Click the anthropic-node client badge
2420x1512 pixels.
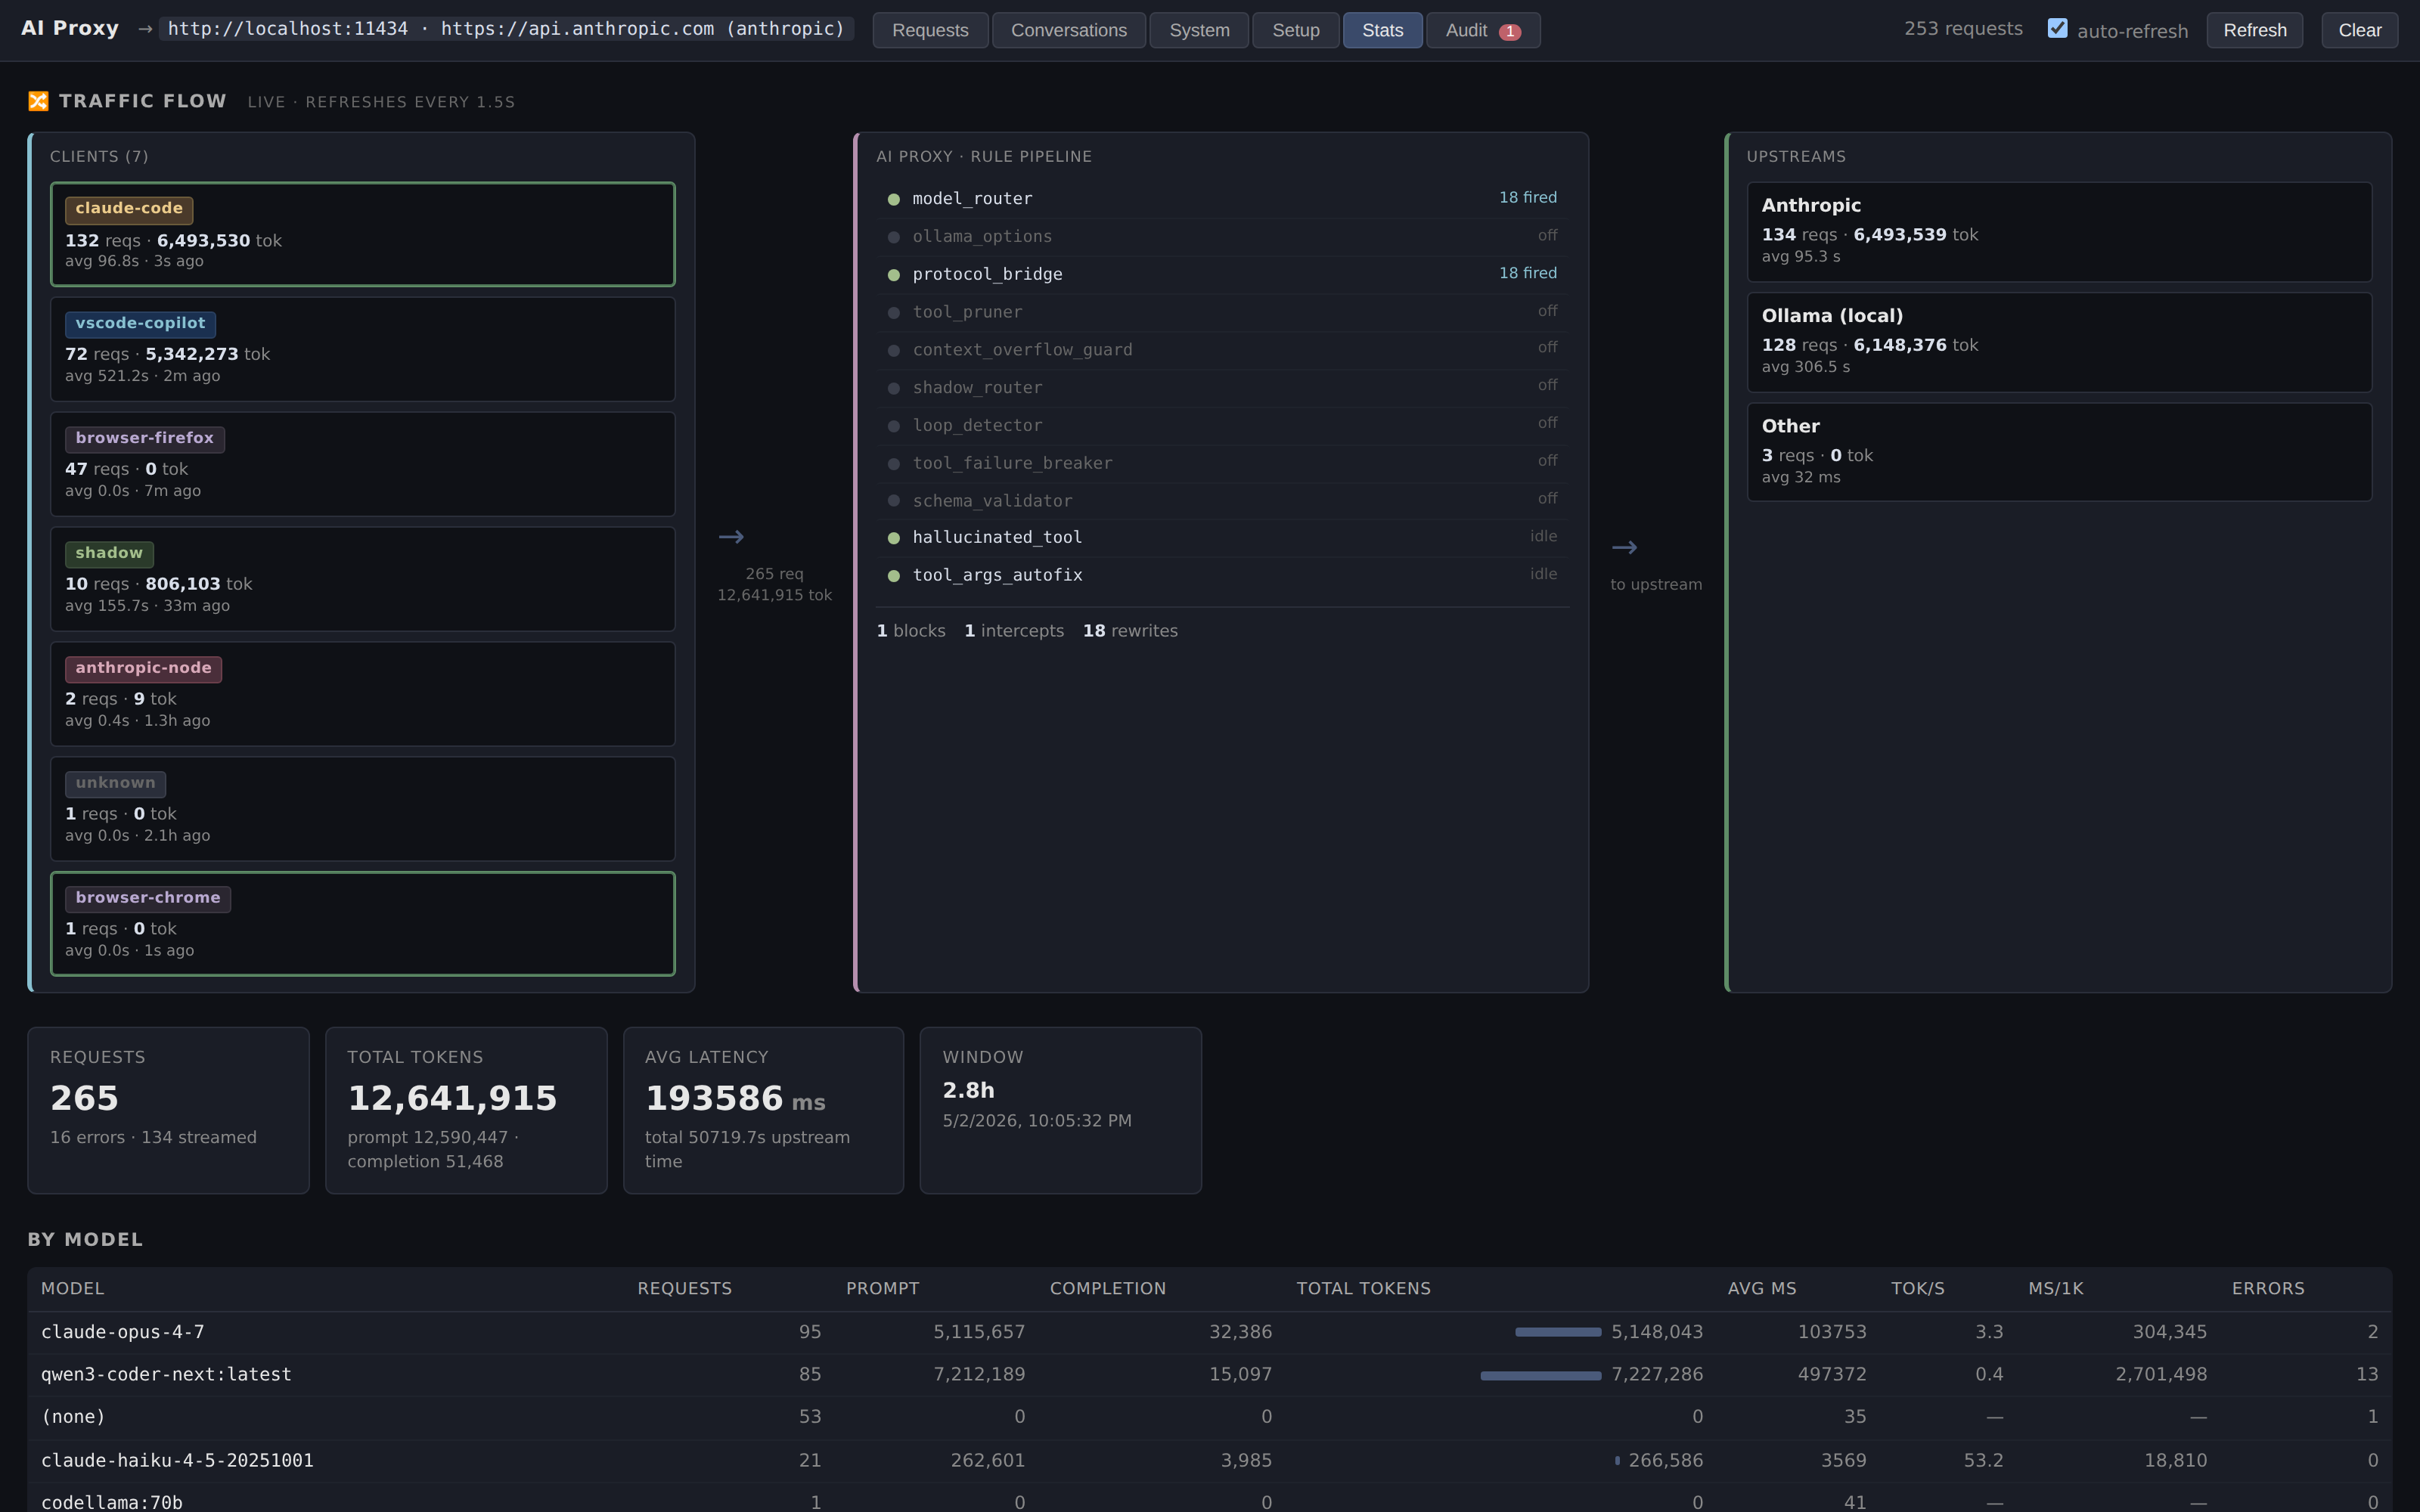(x=143, y=668)
